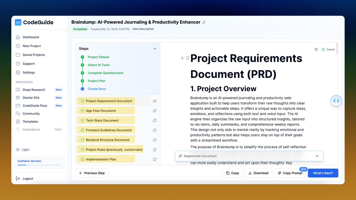Collapse sidebar with the chevron button

(68, 29)
